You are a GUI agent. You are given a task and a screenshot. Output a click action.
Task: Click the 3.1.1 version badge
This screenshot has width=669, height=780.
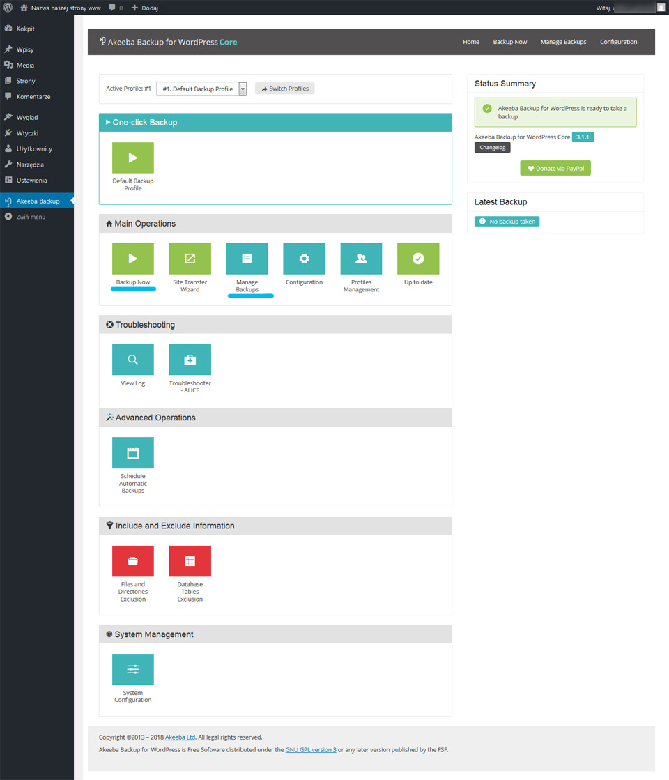[x=583, y=137]
